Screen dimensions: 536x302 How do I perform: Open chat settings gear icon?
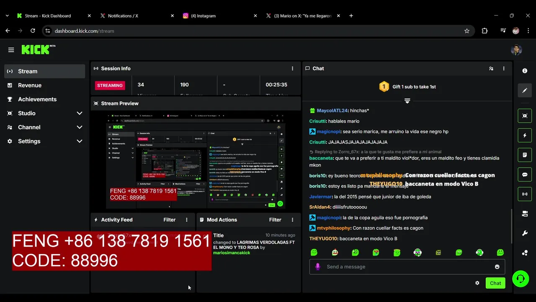pos(477,283)
